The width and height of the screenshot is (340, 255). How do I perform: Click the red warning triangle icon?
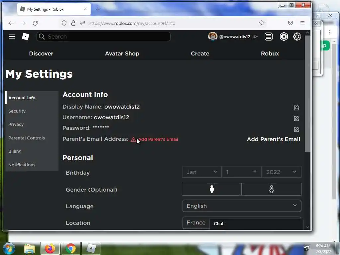pyautogui.click(x=133, y=140)
